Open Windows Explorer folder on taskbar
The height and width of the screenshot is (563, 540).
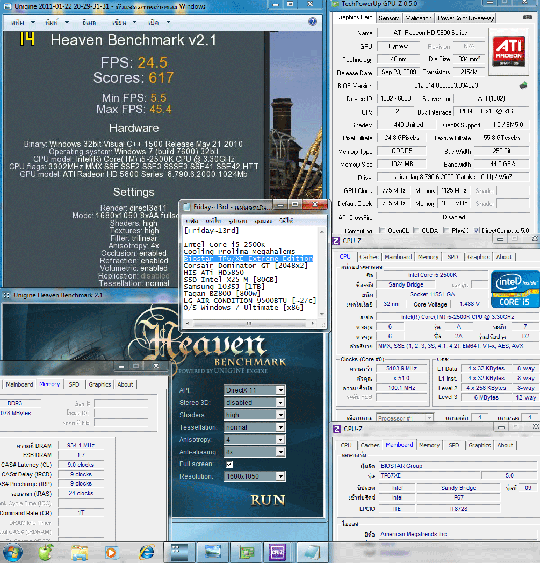tap(80, 552)
